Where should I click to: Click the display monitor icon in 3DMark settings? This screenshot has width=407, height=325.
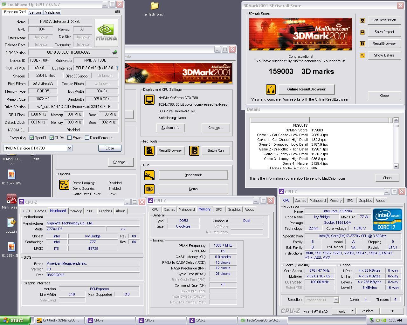[x=149, y=100]
